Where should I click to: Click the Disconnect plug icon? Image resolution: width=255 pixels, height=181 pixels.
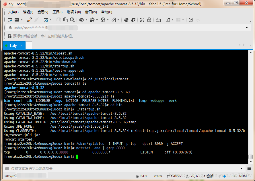tap(36, 20)
